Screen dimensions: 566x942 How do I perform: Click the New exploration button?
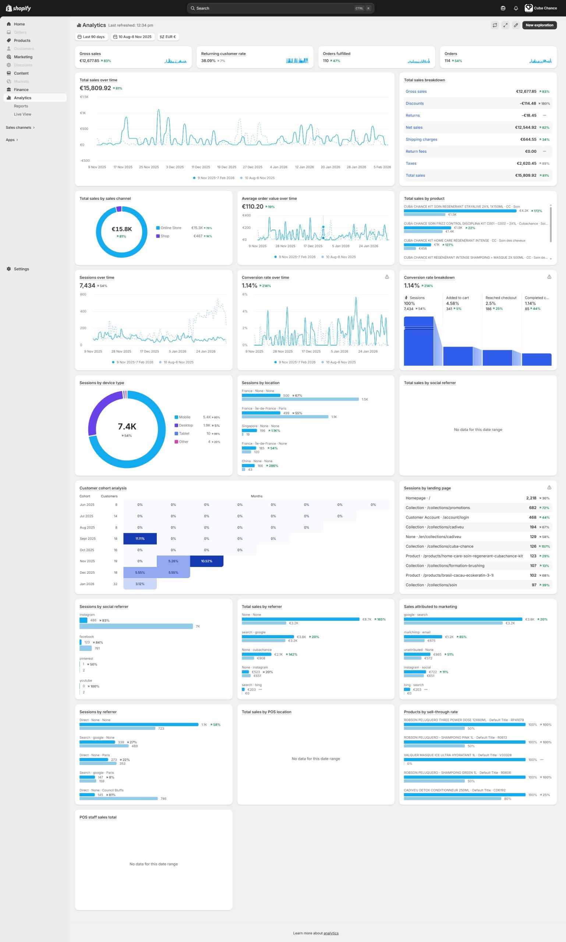coord(539,25)
